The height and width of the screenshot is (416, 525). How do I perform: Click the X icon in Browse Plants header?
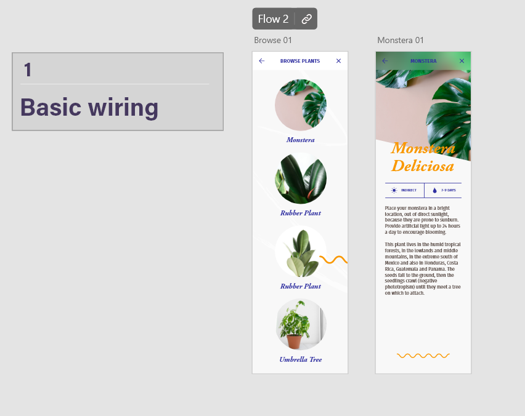click(x=338, y=61)
